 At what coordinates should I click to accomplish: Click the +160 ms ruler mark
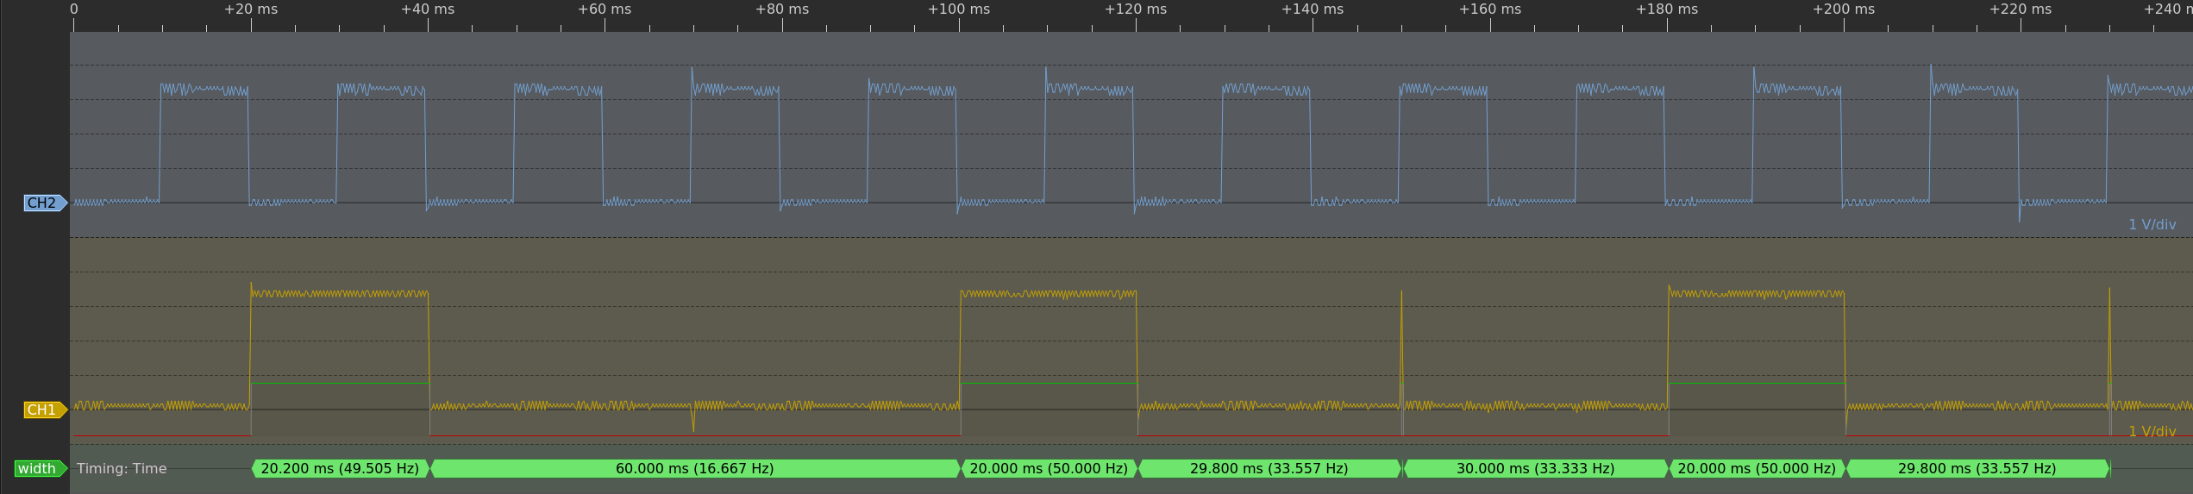[x=1490, y=9]
